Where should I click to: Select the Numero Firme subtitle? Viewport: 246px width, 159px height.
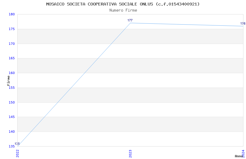point(123,10)
